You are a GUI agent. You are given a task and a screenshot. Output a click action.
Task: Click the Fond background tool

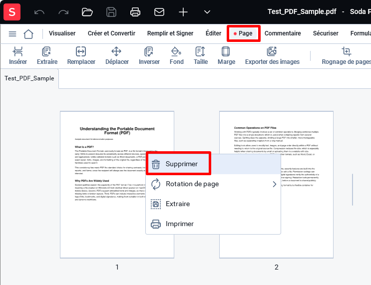coord(176,56)
